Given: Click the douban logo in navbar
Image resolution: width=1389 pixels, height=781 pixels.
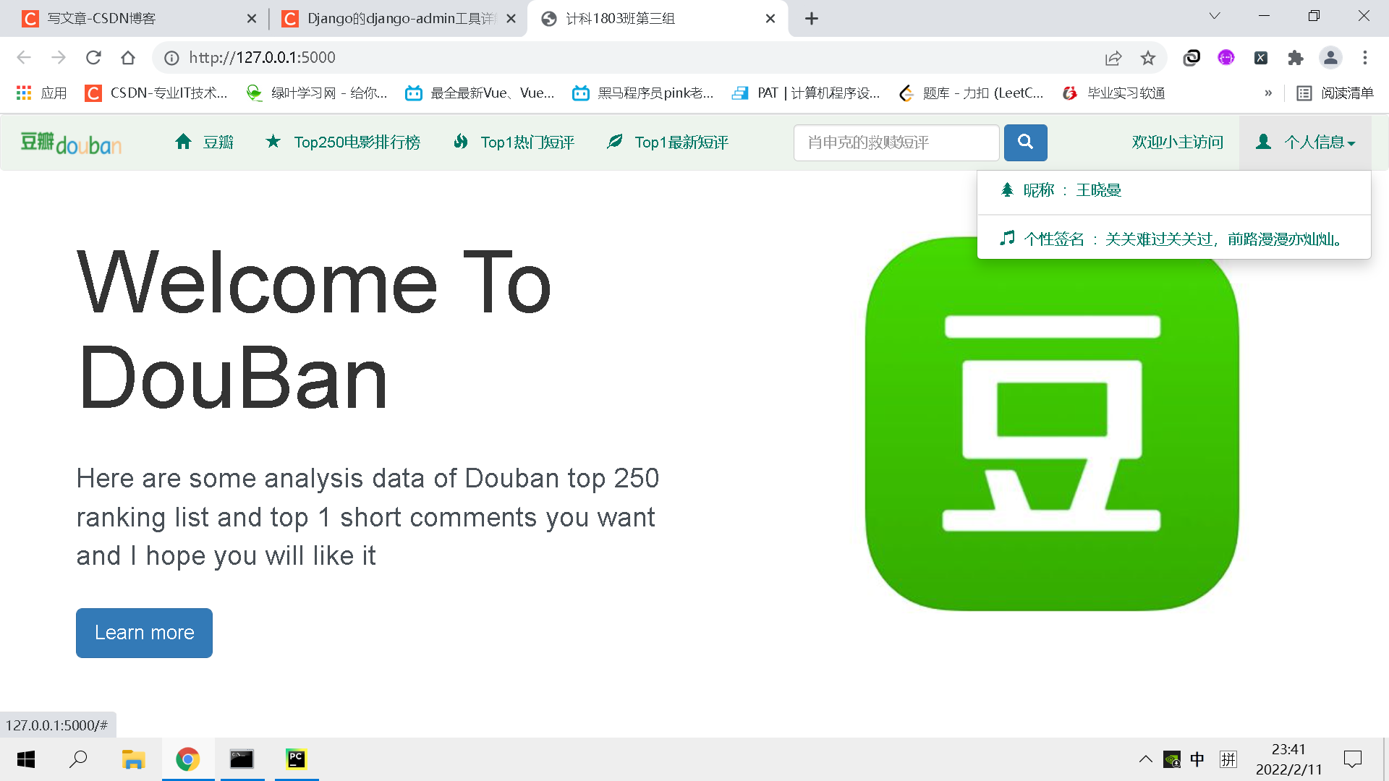Looking at the screenshot, I should (x=71, y=143).
